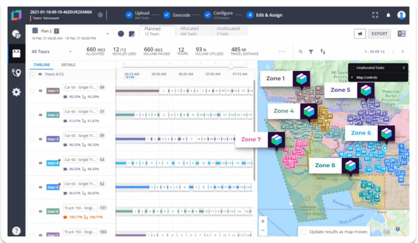Viewport: 418px width, 243px height.
Task: Toggle visibility eye for tour-1
Action: [x=40, y=91]
